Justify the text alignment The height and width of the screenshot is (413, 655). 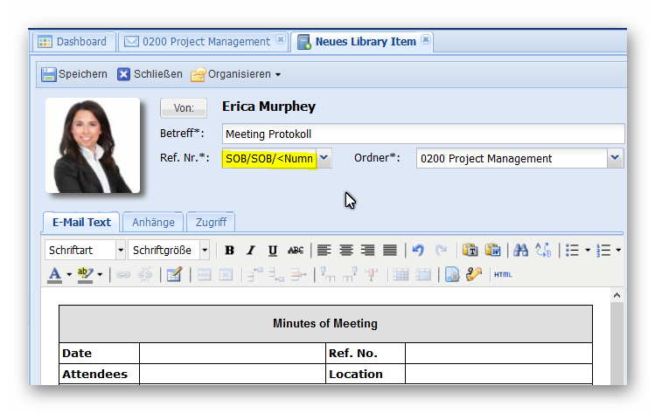click(x=390, y=251)
